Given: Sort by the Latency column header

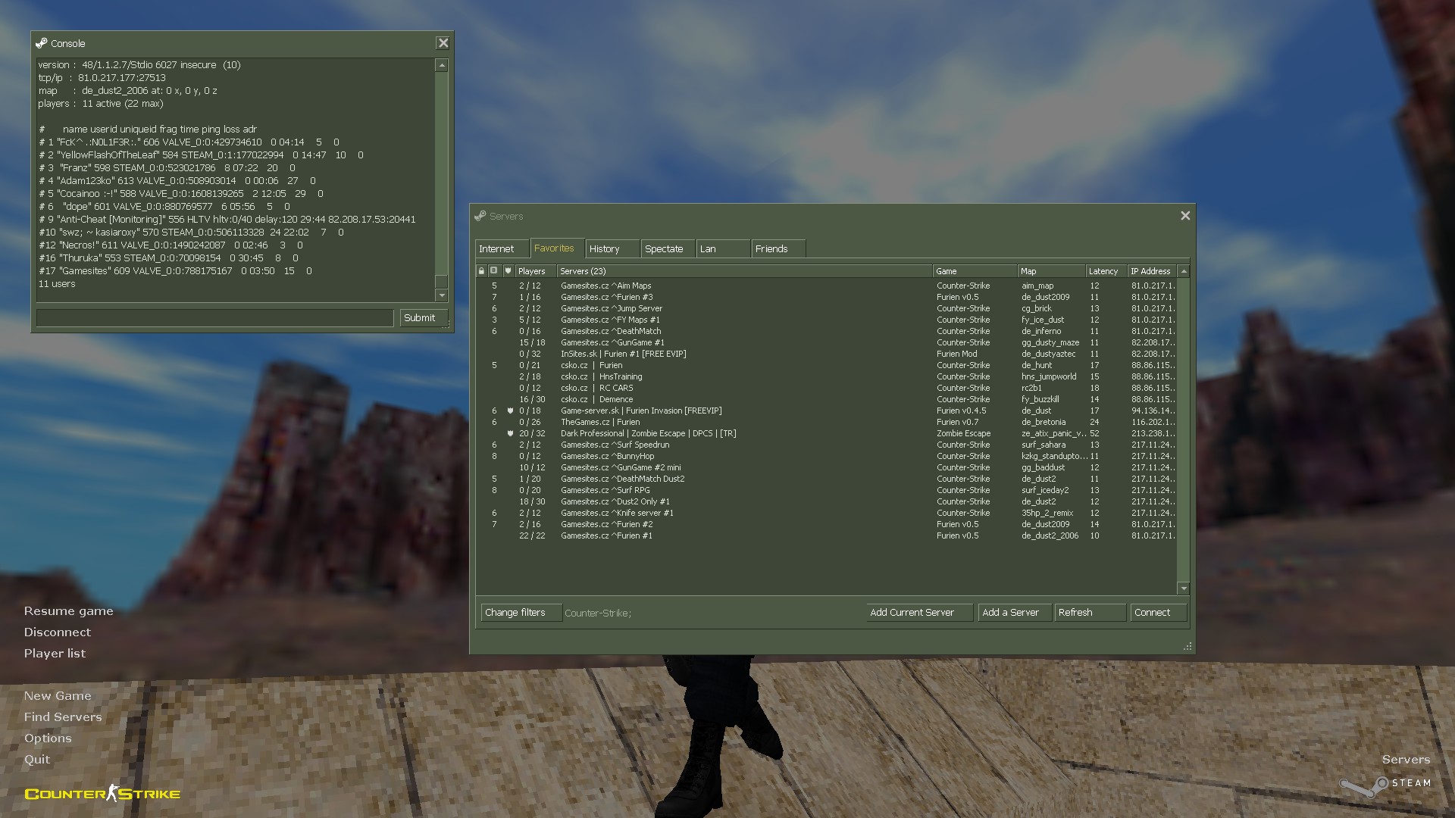Looking at the screenshot, I should (x=1106, y=271).
